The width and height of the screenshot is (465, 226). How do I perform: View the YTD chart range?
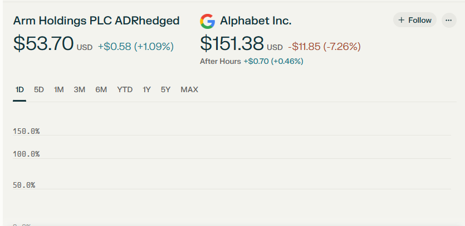tap(125, 89)
